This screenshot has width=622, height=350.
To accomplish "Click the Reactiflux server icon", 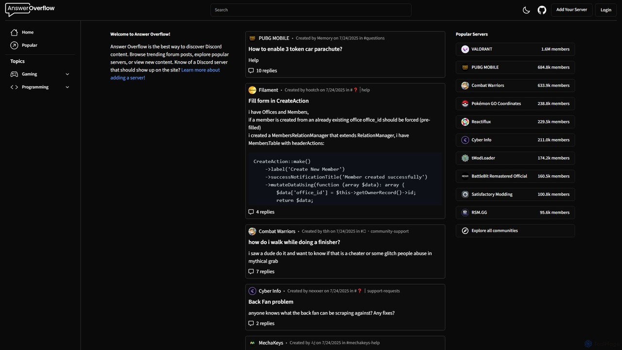I will pyautogui.click(x=465, y=122).
